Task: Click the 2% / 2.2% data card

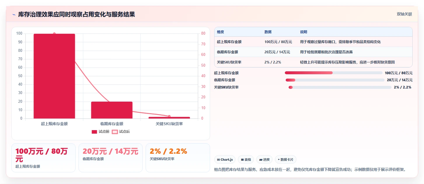Action: pos(178,158)
